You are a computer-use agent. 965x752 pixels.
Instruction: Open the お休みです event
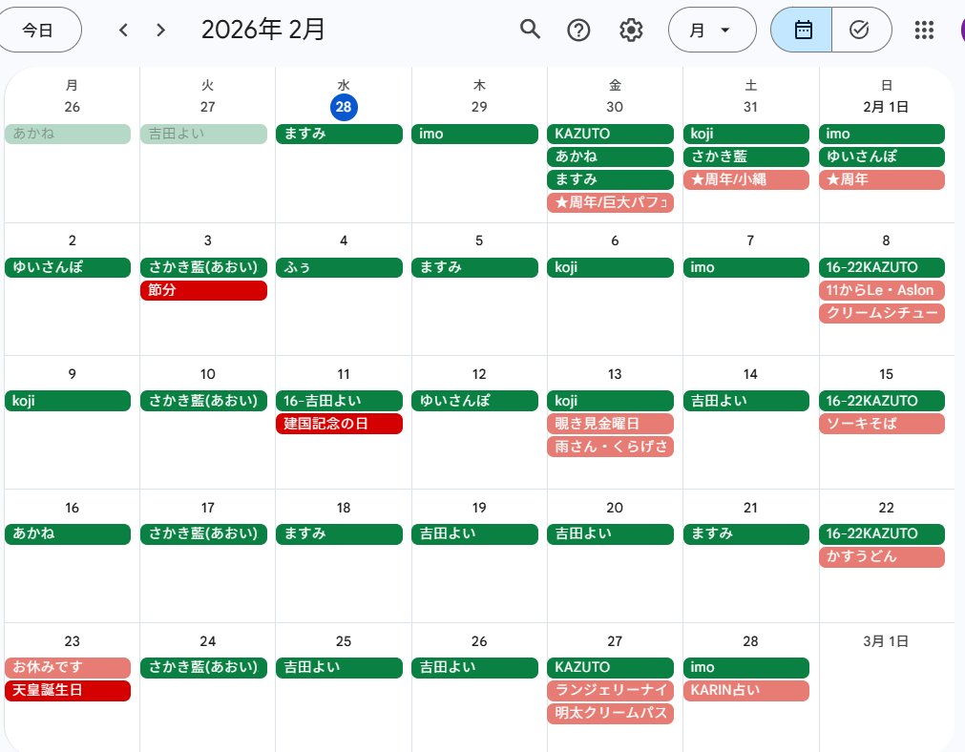click(68, 667)
